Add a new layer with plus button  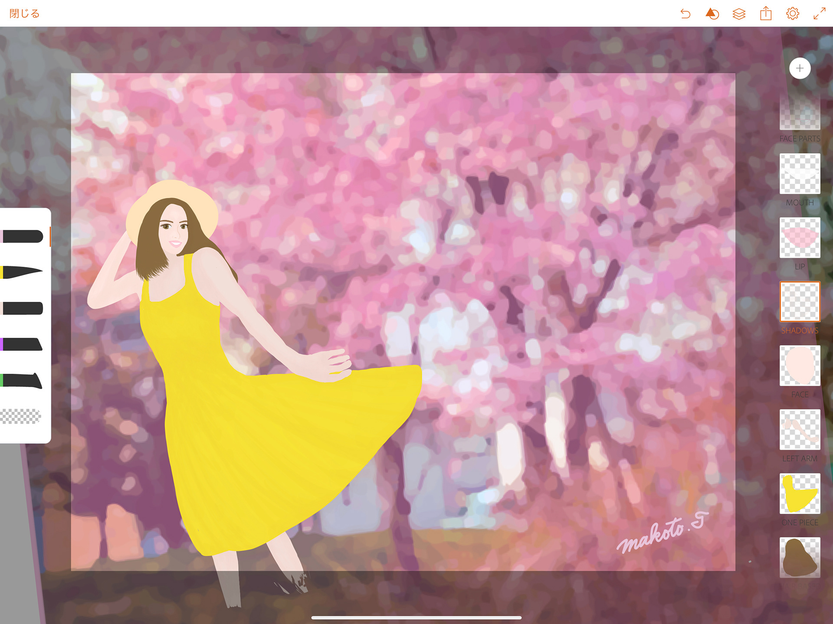point(800,68)
